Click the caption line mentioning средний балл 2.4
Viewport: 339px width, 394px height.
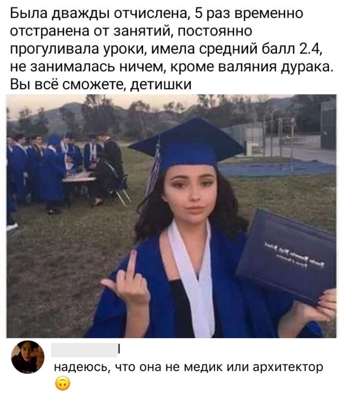coord(166,49)
